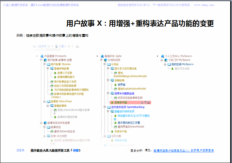The image size is (232, 163).
Task: Move highlighted 支持多产品 up with arrow icon
Action: tap(145, 103)
